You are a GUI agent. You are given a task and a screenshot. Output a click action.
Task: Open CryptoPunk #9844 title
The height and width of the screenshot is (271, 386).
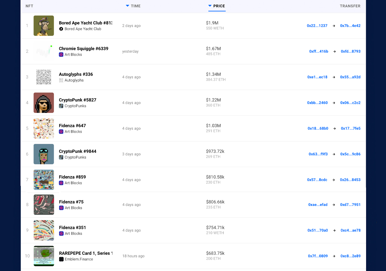pyautogui.click(x=78, y=151)
